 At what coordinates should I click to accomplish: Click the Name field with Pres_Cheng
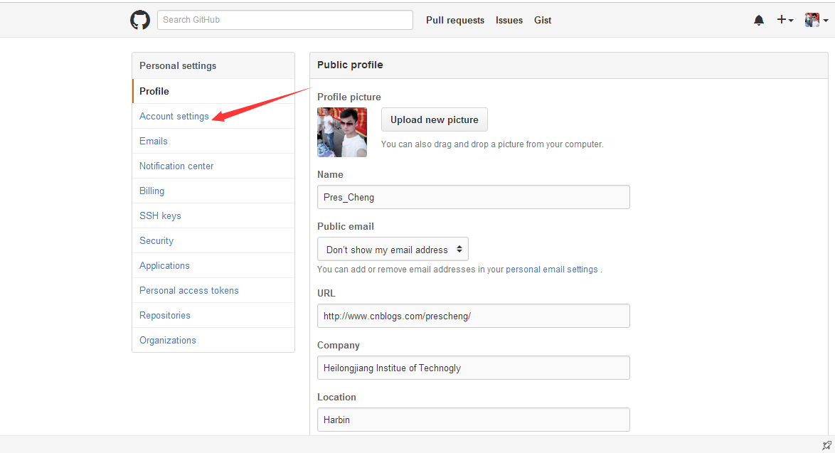tap(474, 197)
